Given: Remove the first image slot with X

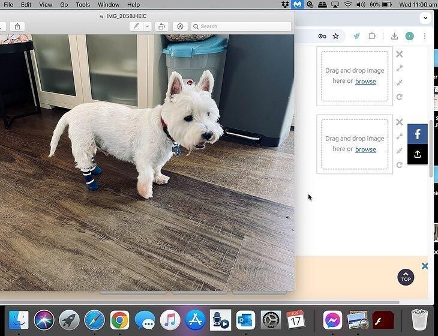Looking at the screenshot, I should click(x=400, y=54).
